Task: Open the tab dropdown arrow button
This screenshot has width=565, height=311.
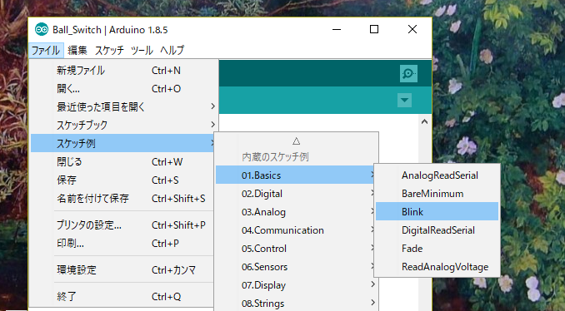Action: point(404,100)
